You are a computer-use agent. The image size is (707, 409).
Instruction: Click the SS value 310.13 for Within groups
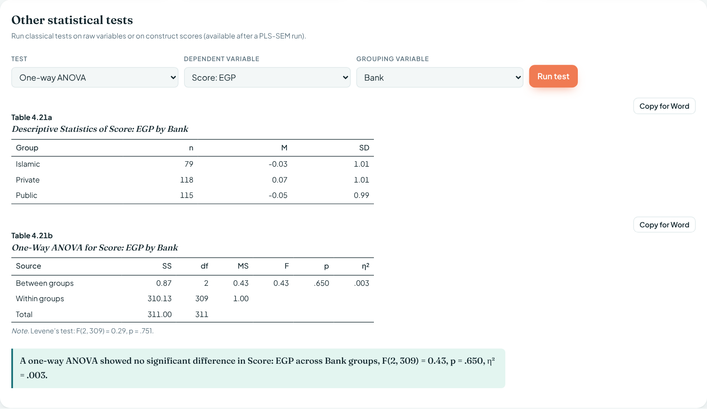pyautogui.click(x=160, y=298)
